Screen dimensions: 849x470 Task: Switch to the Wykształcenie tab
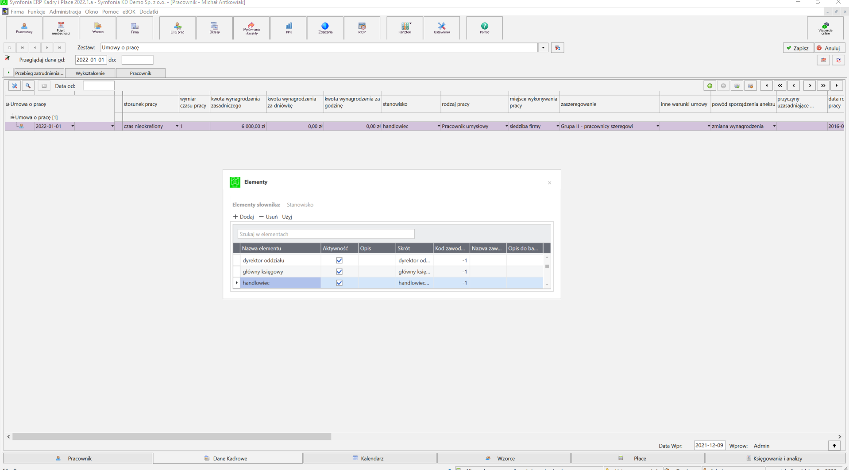tap(90, 73)
